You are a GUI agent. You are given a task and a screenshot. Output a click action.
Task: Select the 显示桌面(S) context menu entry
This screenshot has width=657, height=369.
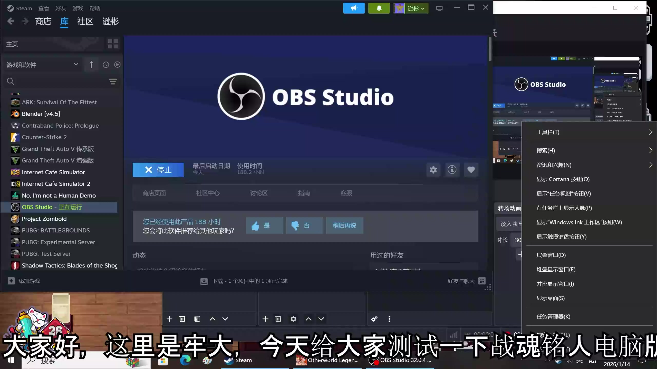[x=550, y=298]
